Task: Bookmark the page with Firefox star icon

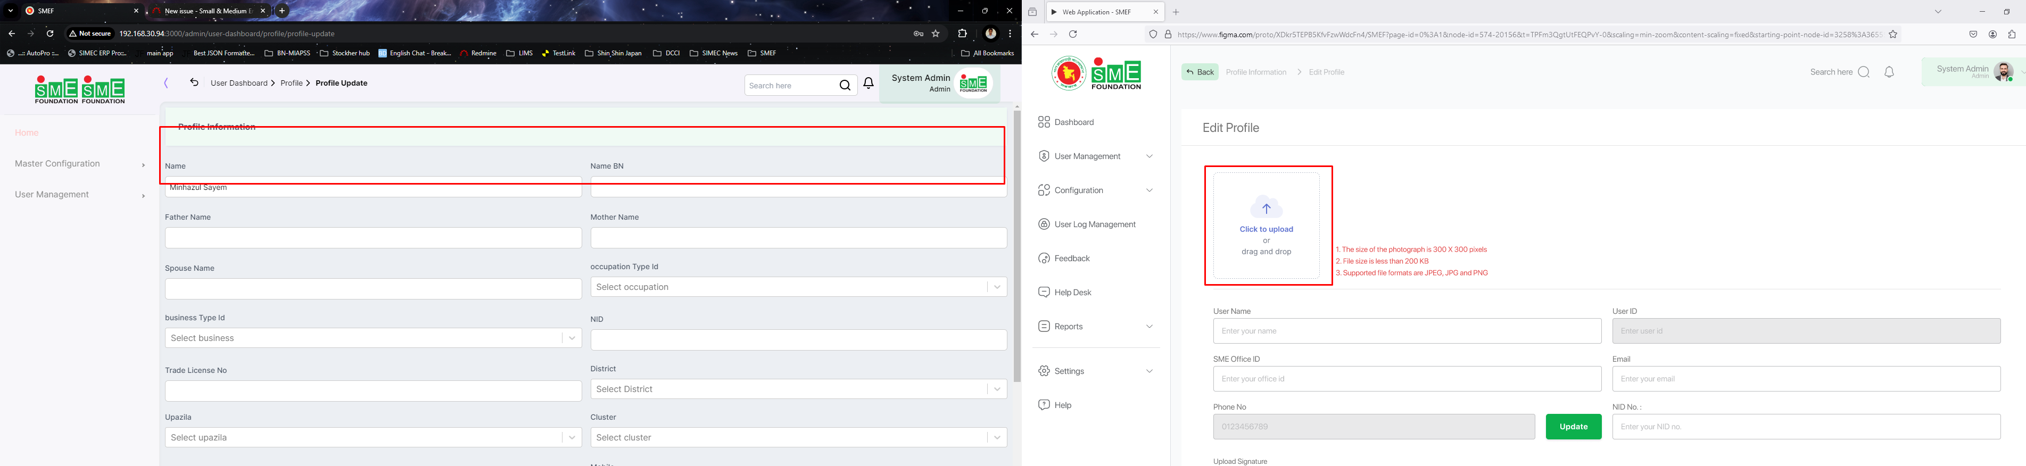Action: 1893,35
